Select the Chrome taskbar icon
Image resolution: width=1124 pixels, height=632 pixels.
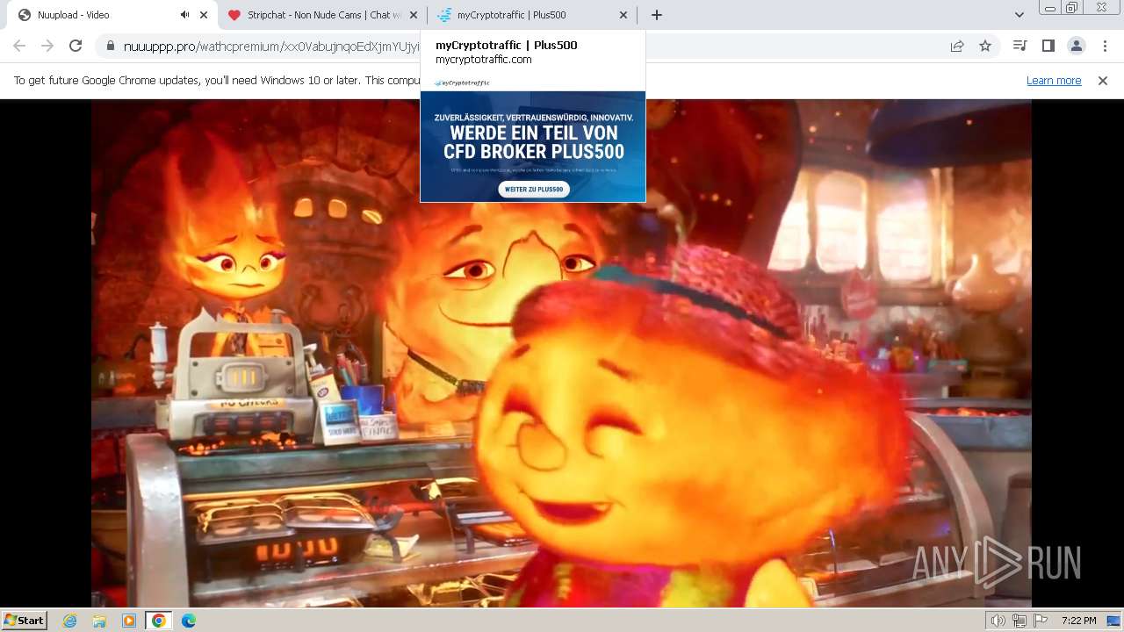click(x=158, y=621)
